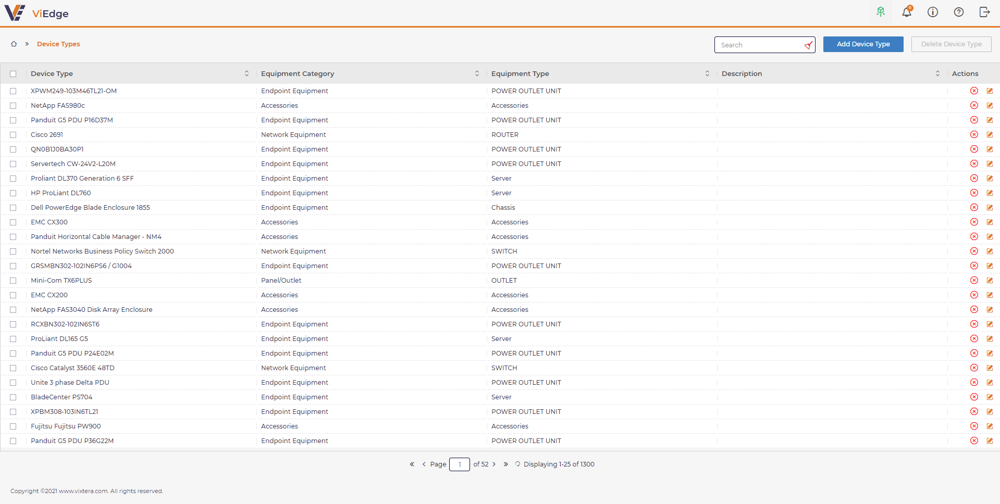
Task: Open the green location pin icon
Action: coord(881,12)
